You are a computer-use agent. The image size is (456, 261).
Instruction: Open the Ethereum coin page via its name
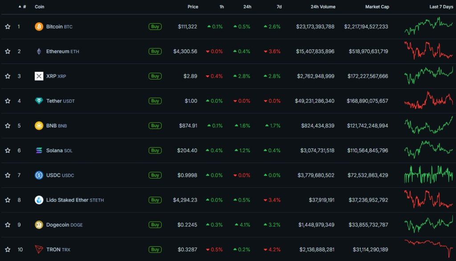[x=57, y=51]
